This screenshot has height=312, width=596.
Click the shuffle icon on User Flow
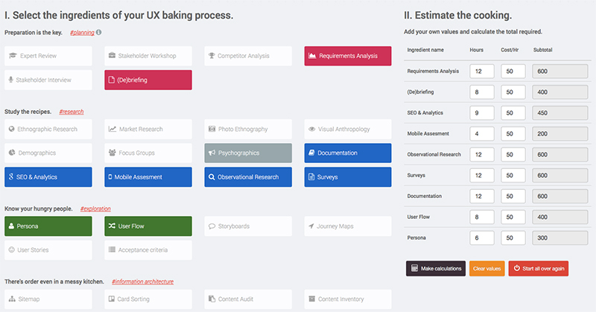tap(112, 226)
